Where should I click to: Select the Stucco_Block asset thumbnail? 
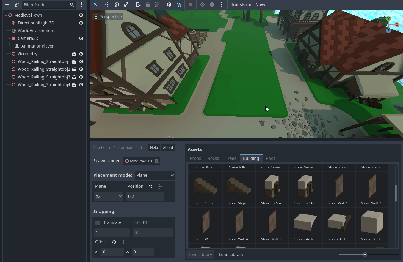coord(372,225)
